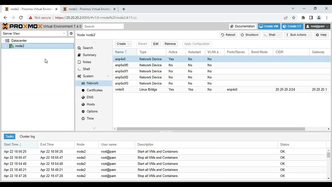Open the root@pam user menu

pos(318,26)
